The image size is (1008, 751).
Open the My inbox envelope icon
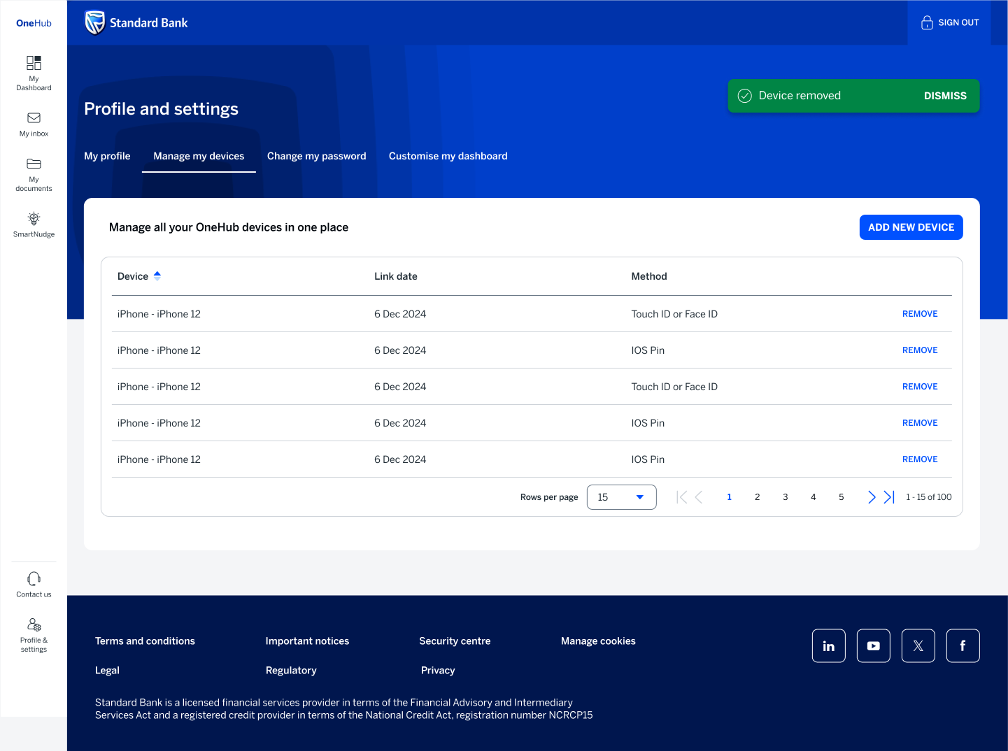coord(34,118)
